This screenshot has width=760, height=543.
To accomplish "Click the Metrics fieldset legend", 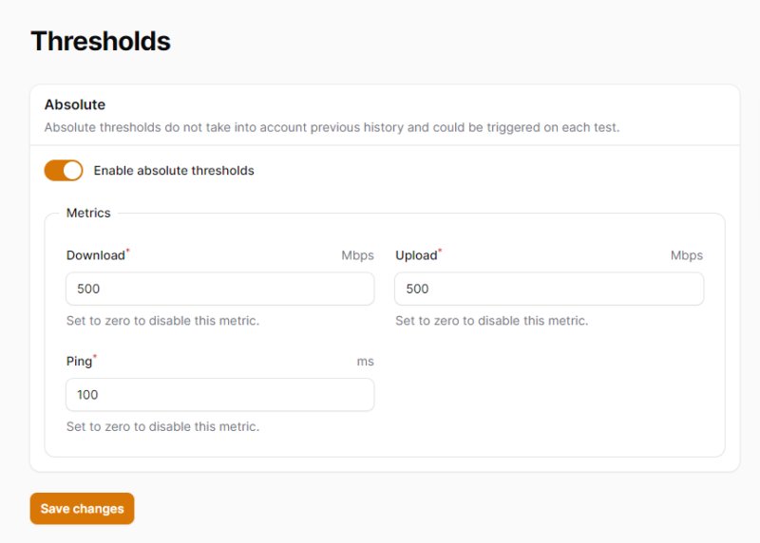I will (x=88, y=213).
